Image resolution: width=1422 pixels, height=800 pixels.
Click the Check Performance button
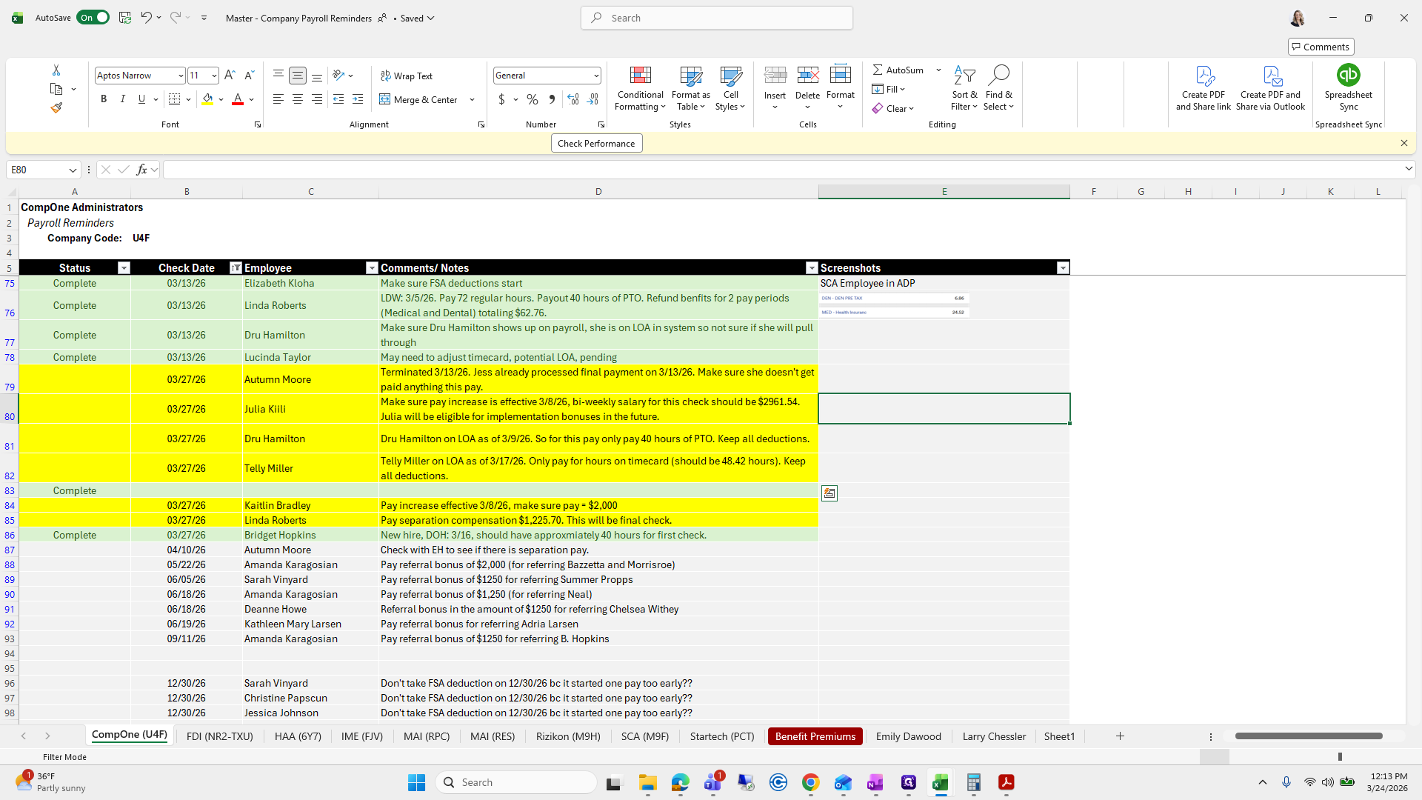pyautogui.click(x=596, y=144)
